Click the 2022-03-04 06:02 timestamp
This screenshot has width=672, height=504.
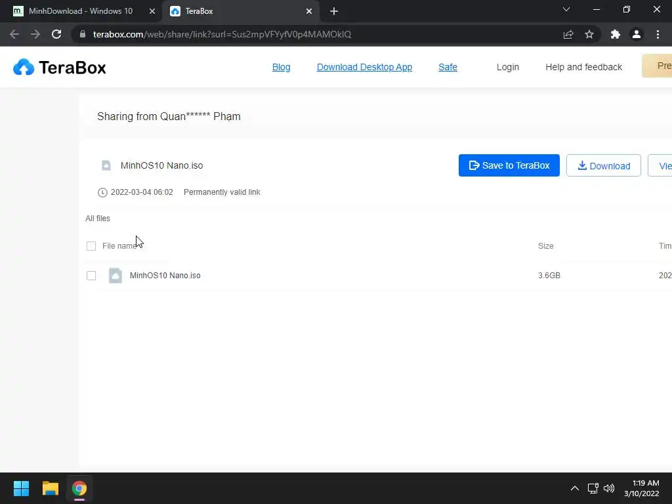tap(142, 192)
